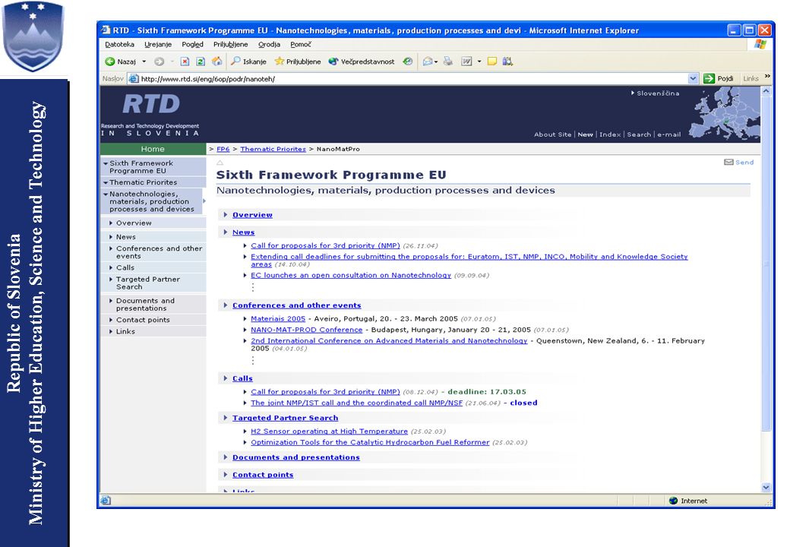Open the News section heading link
Image resolution: width=790 pixels, height=547 pixels.
(243, 232)
